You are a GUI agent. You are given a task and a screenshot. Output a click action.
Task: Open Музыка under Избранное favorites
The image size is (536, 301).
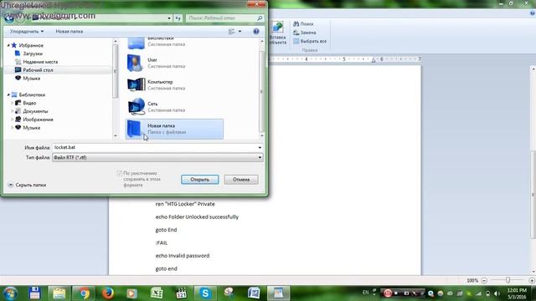coord(32,78)
